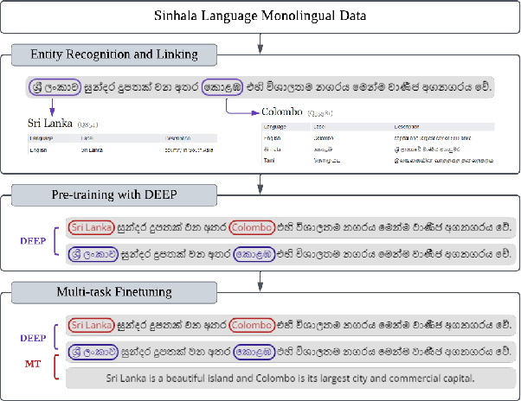Click the Q-identifier next to the Colombo heading
The height and width of the screenshot is (401, 521).
(x=320, y=113)
